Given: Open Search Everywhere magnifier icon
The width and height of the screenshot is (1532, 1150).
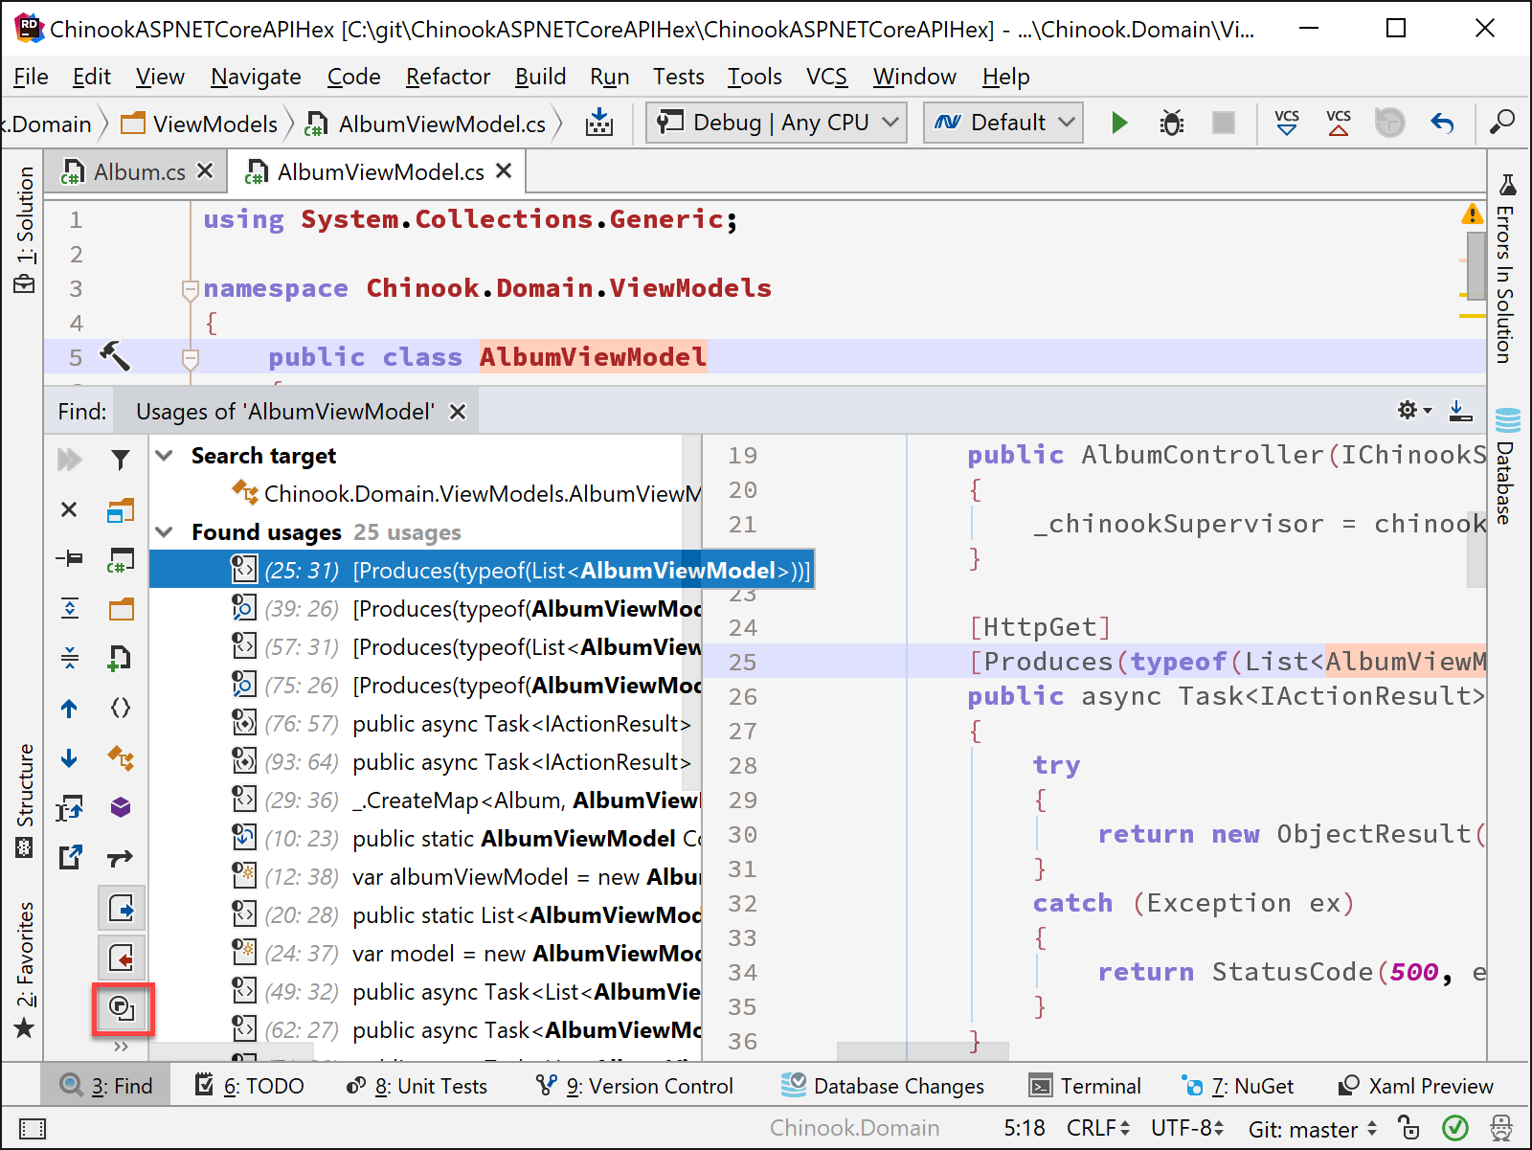Looking at the screenshot, I should pos(1502,123).
